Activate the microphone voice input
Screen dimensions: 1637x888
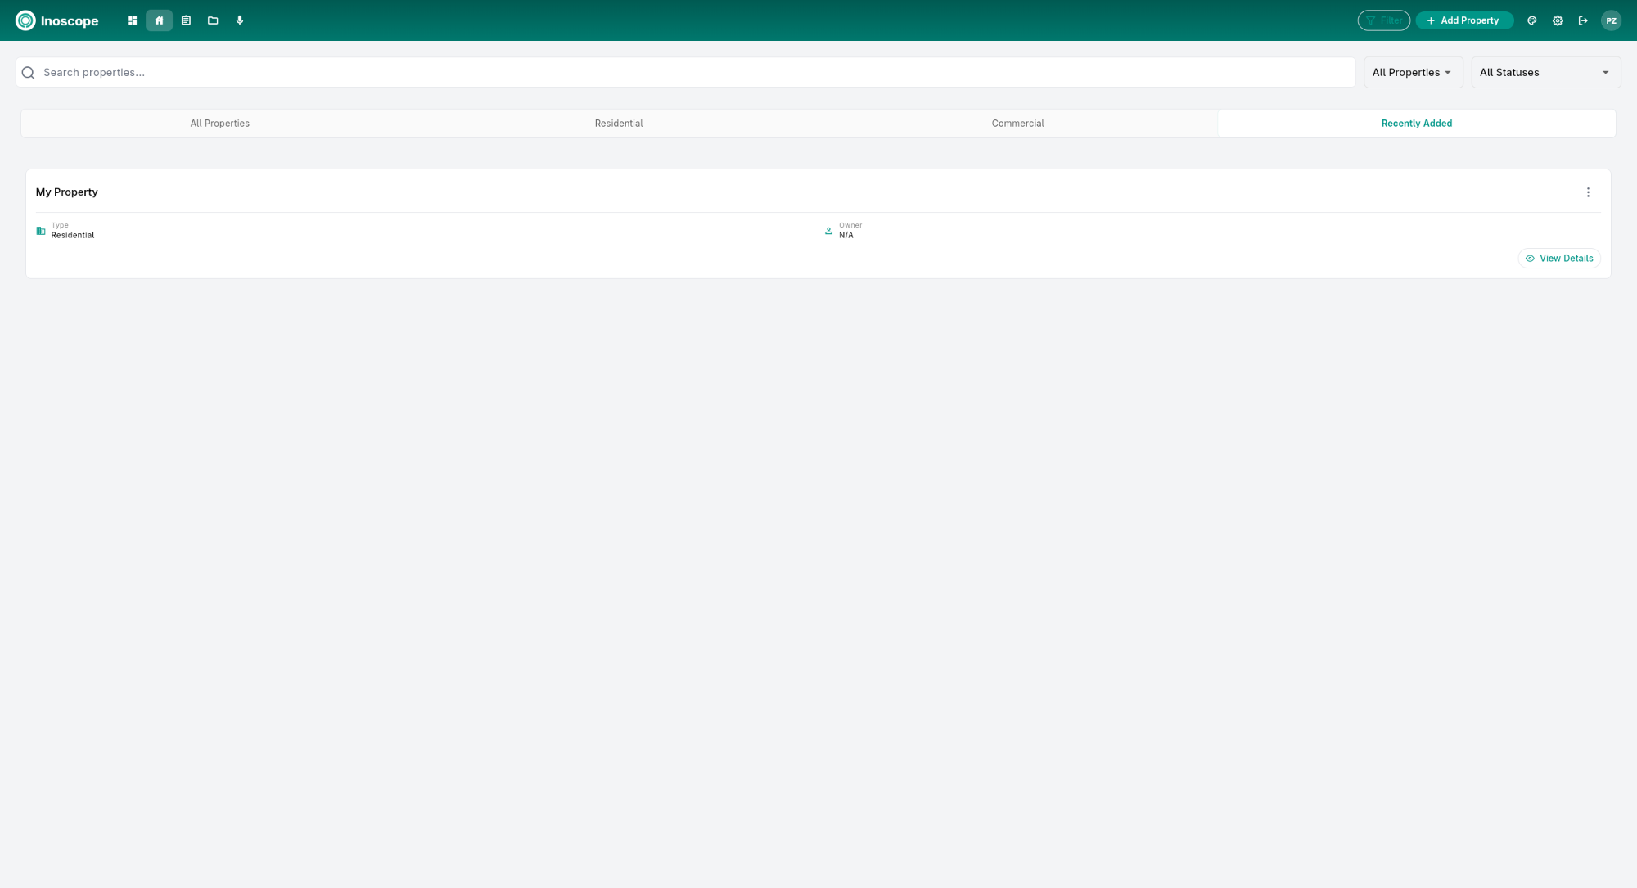(240, 20)
